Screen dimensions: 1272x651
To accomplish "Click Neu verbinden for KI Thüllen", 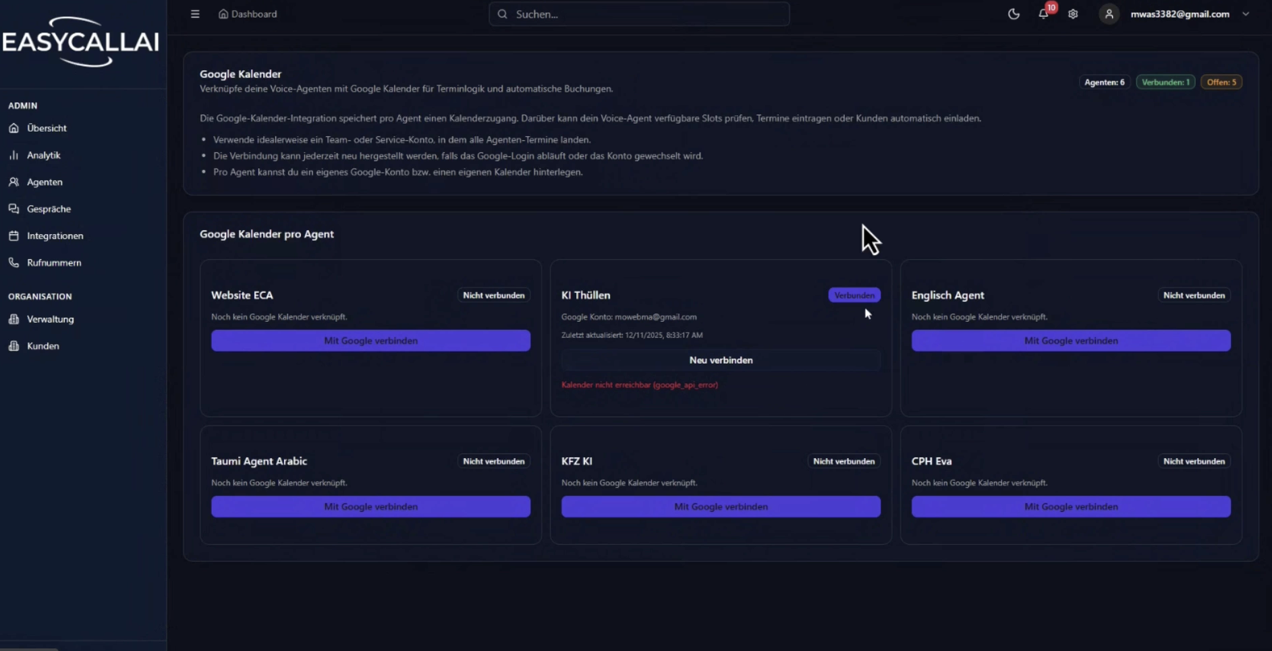I will pos(721,360).
